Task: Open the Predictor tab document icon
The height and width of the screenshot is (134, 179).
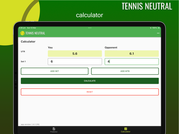Action: (x=54, y=129)
